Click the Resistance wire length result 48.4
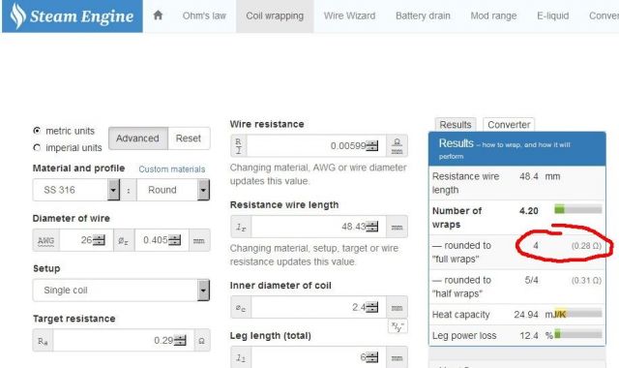The height and width of the screenshot is (368, 619). [x=529, y=176]
